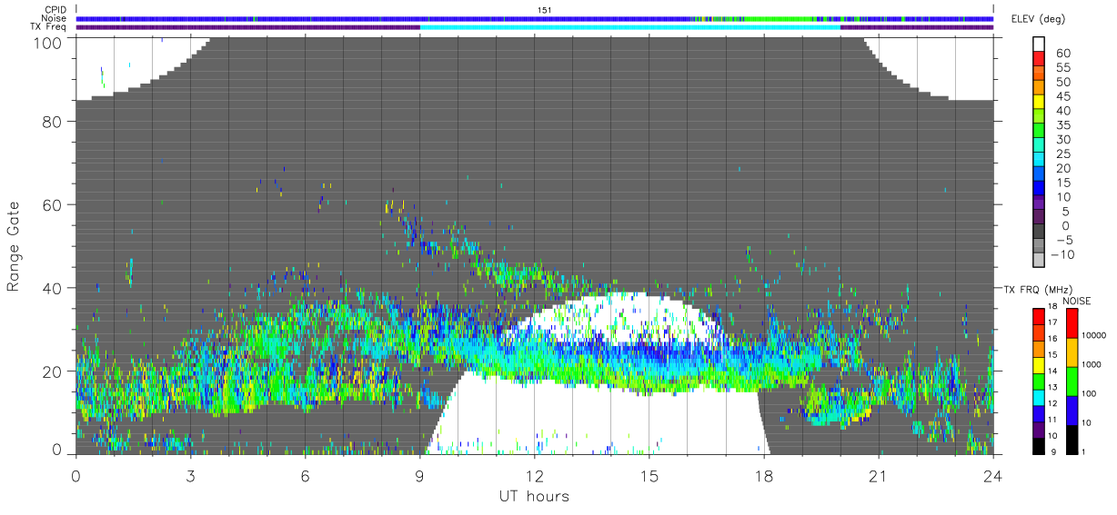The width and height of the screenshot is (1117, 515).
Task: Click the 3 tick label on UT hours axis
Action: pyautogui.click(x=190, y=476)
